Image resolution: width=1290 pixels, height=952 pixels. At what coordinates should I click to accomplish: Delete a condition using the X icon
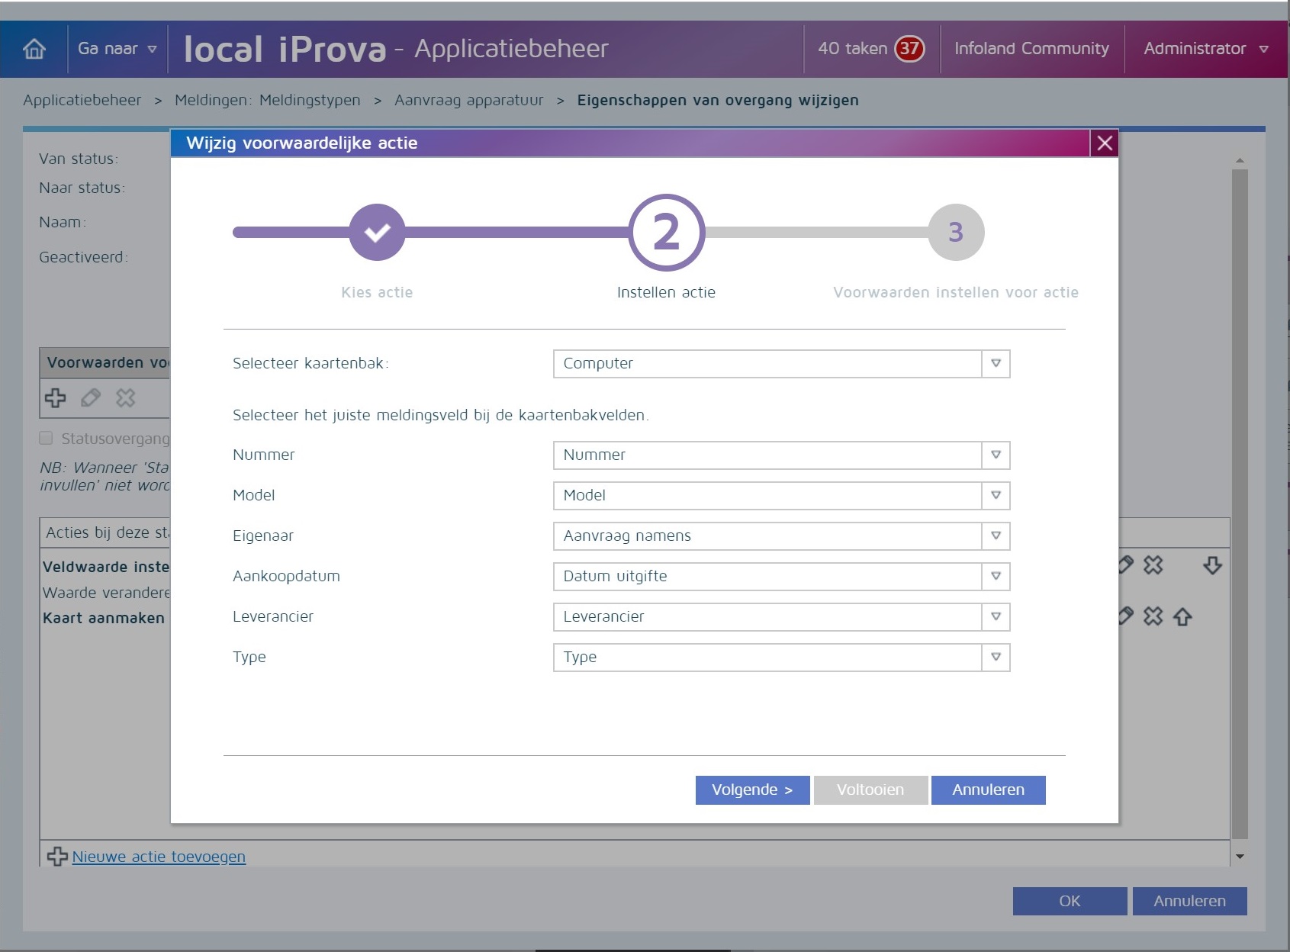(x=124, y=398)
